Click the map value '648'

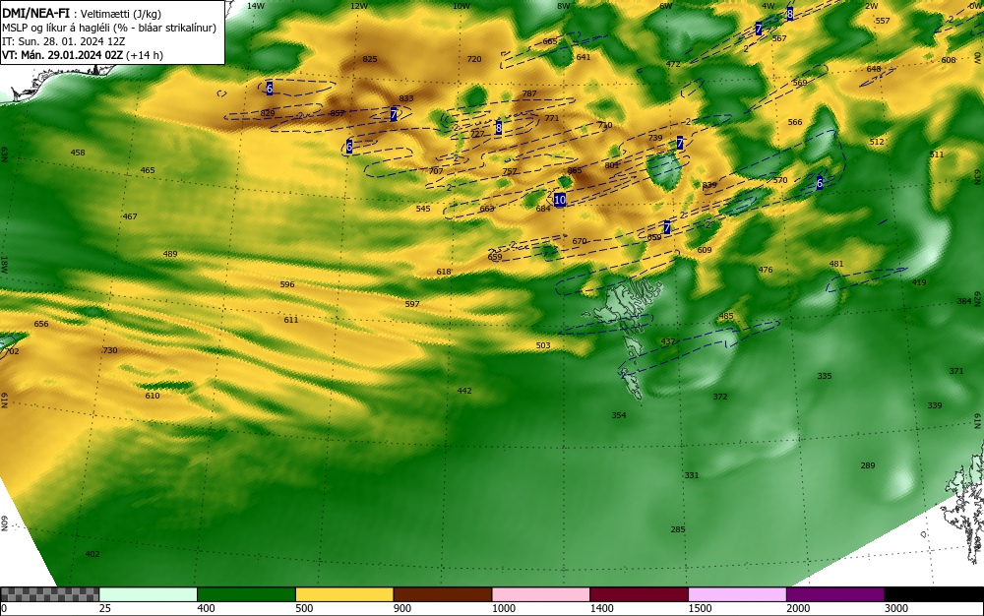pos(874,70)
